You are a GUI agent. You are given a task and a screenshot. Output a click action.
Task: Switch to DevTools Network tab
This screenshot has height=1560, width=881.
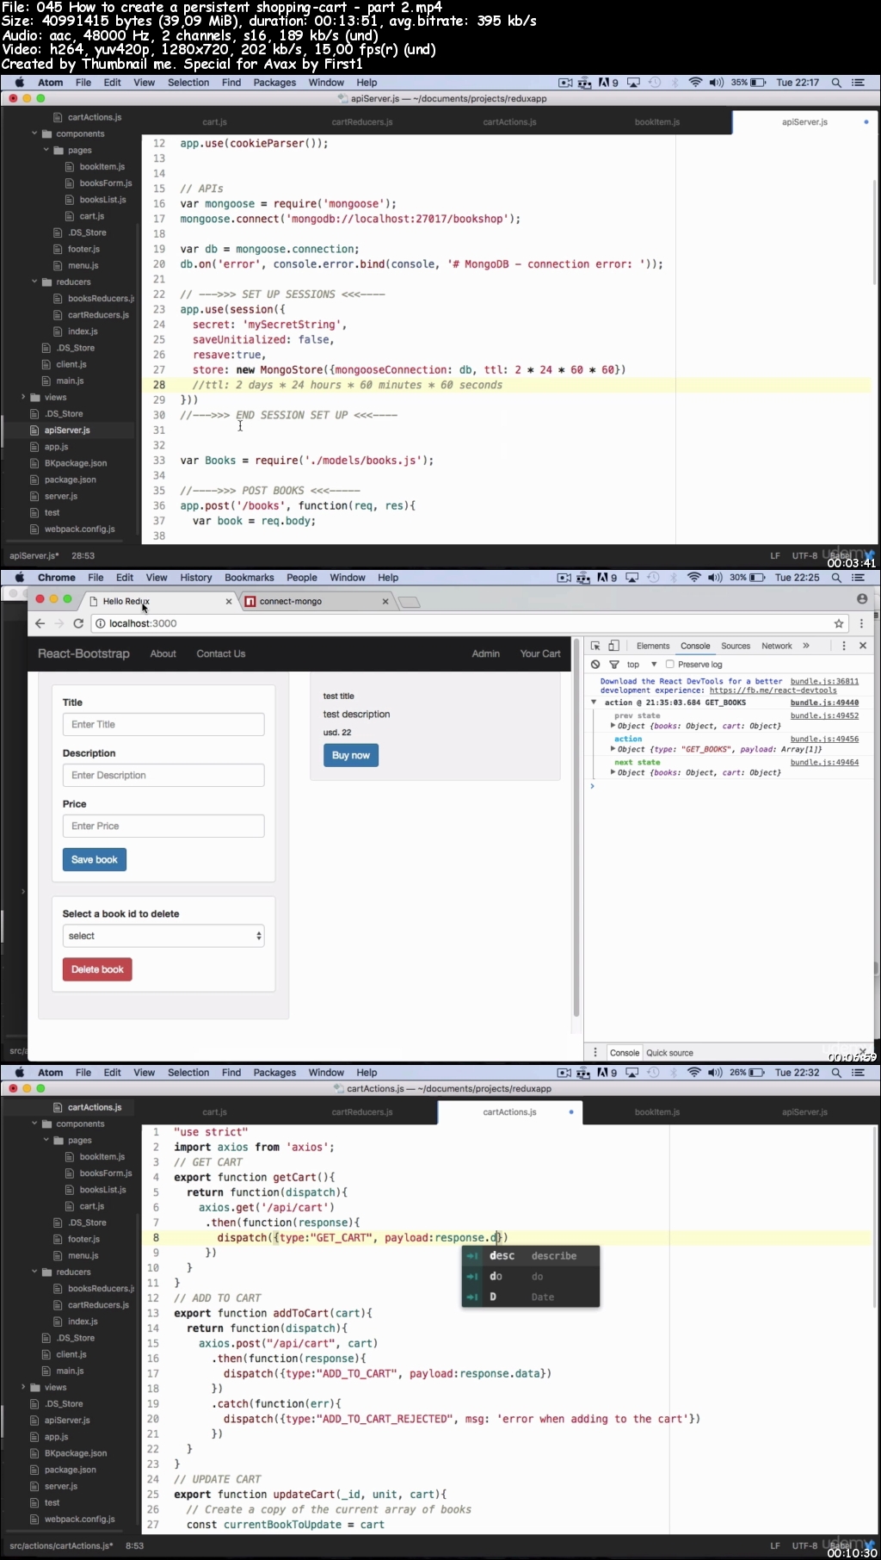[777, 646]
